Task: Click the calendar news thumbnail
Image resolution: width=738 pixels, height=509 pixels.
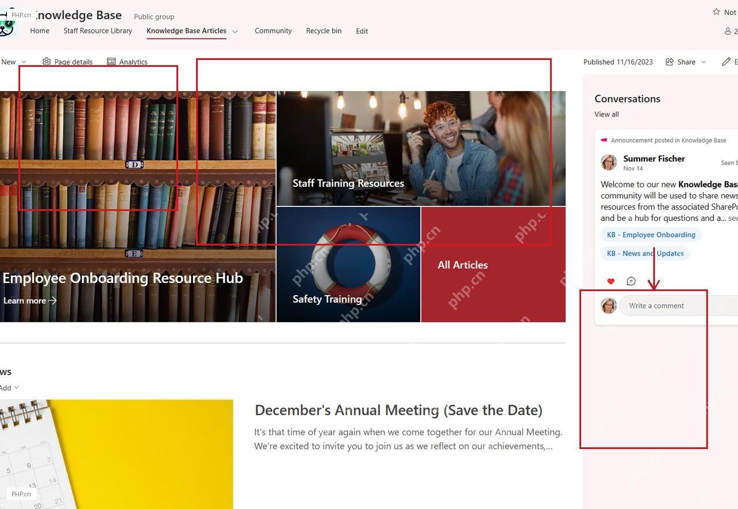Action: 116,454
